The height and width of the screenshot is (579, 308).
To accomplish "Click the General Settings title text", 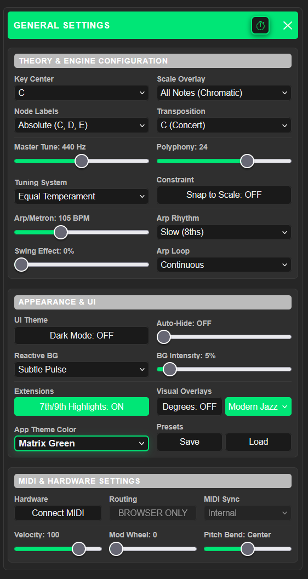I will click(62, 26).
